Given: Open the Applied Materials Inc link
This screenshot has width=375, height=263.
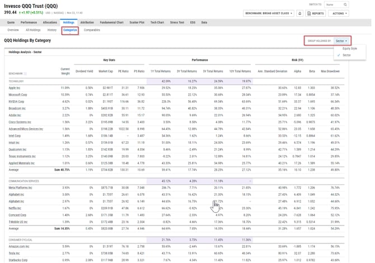Looking at the screenshot, I should pos(22,165).
